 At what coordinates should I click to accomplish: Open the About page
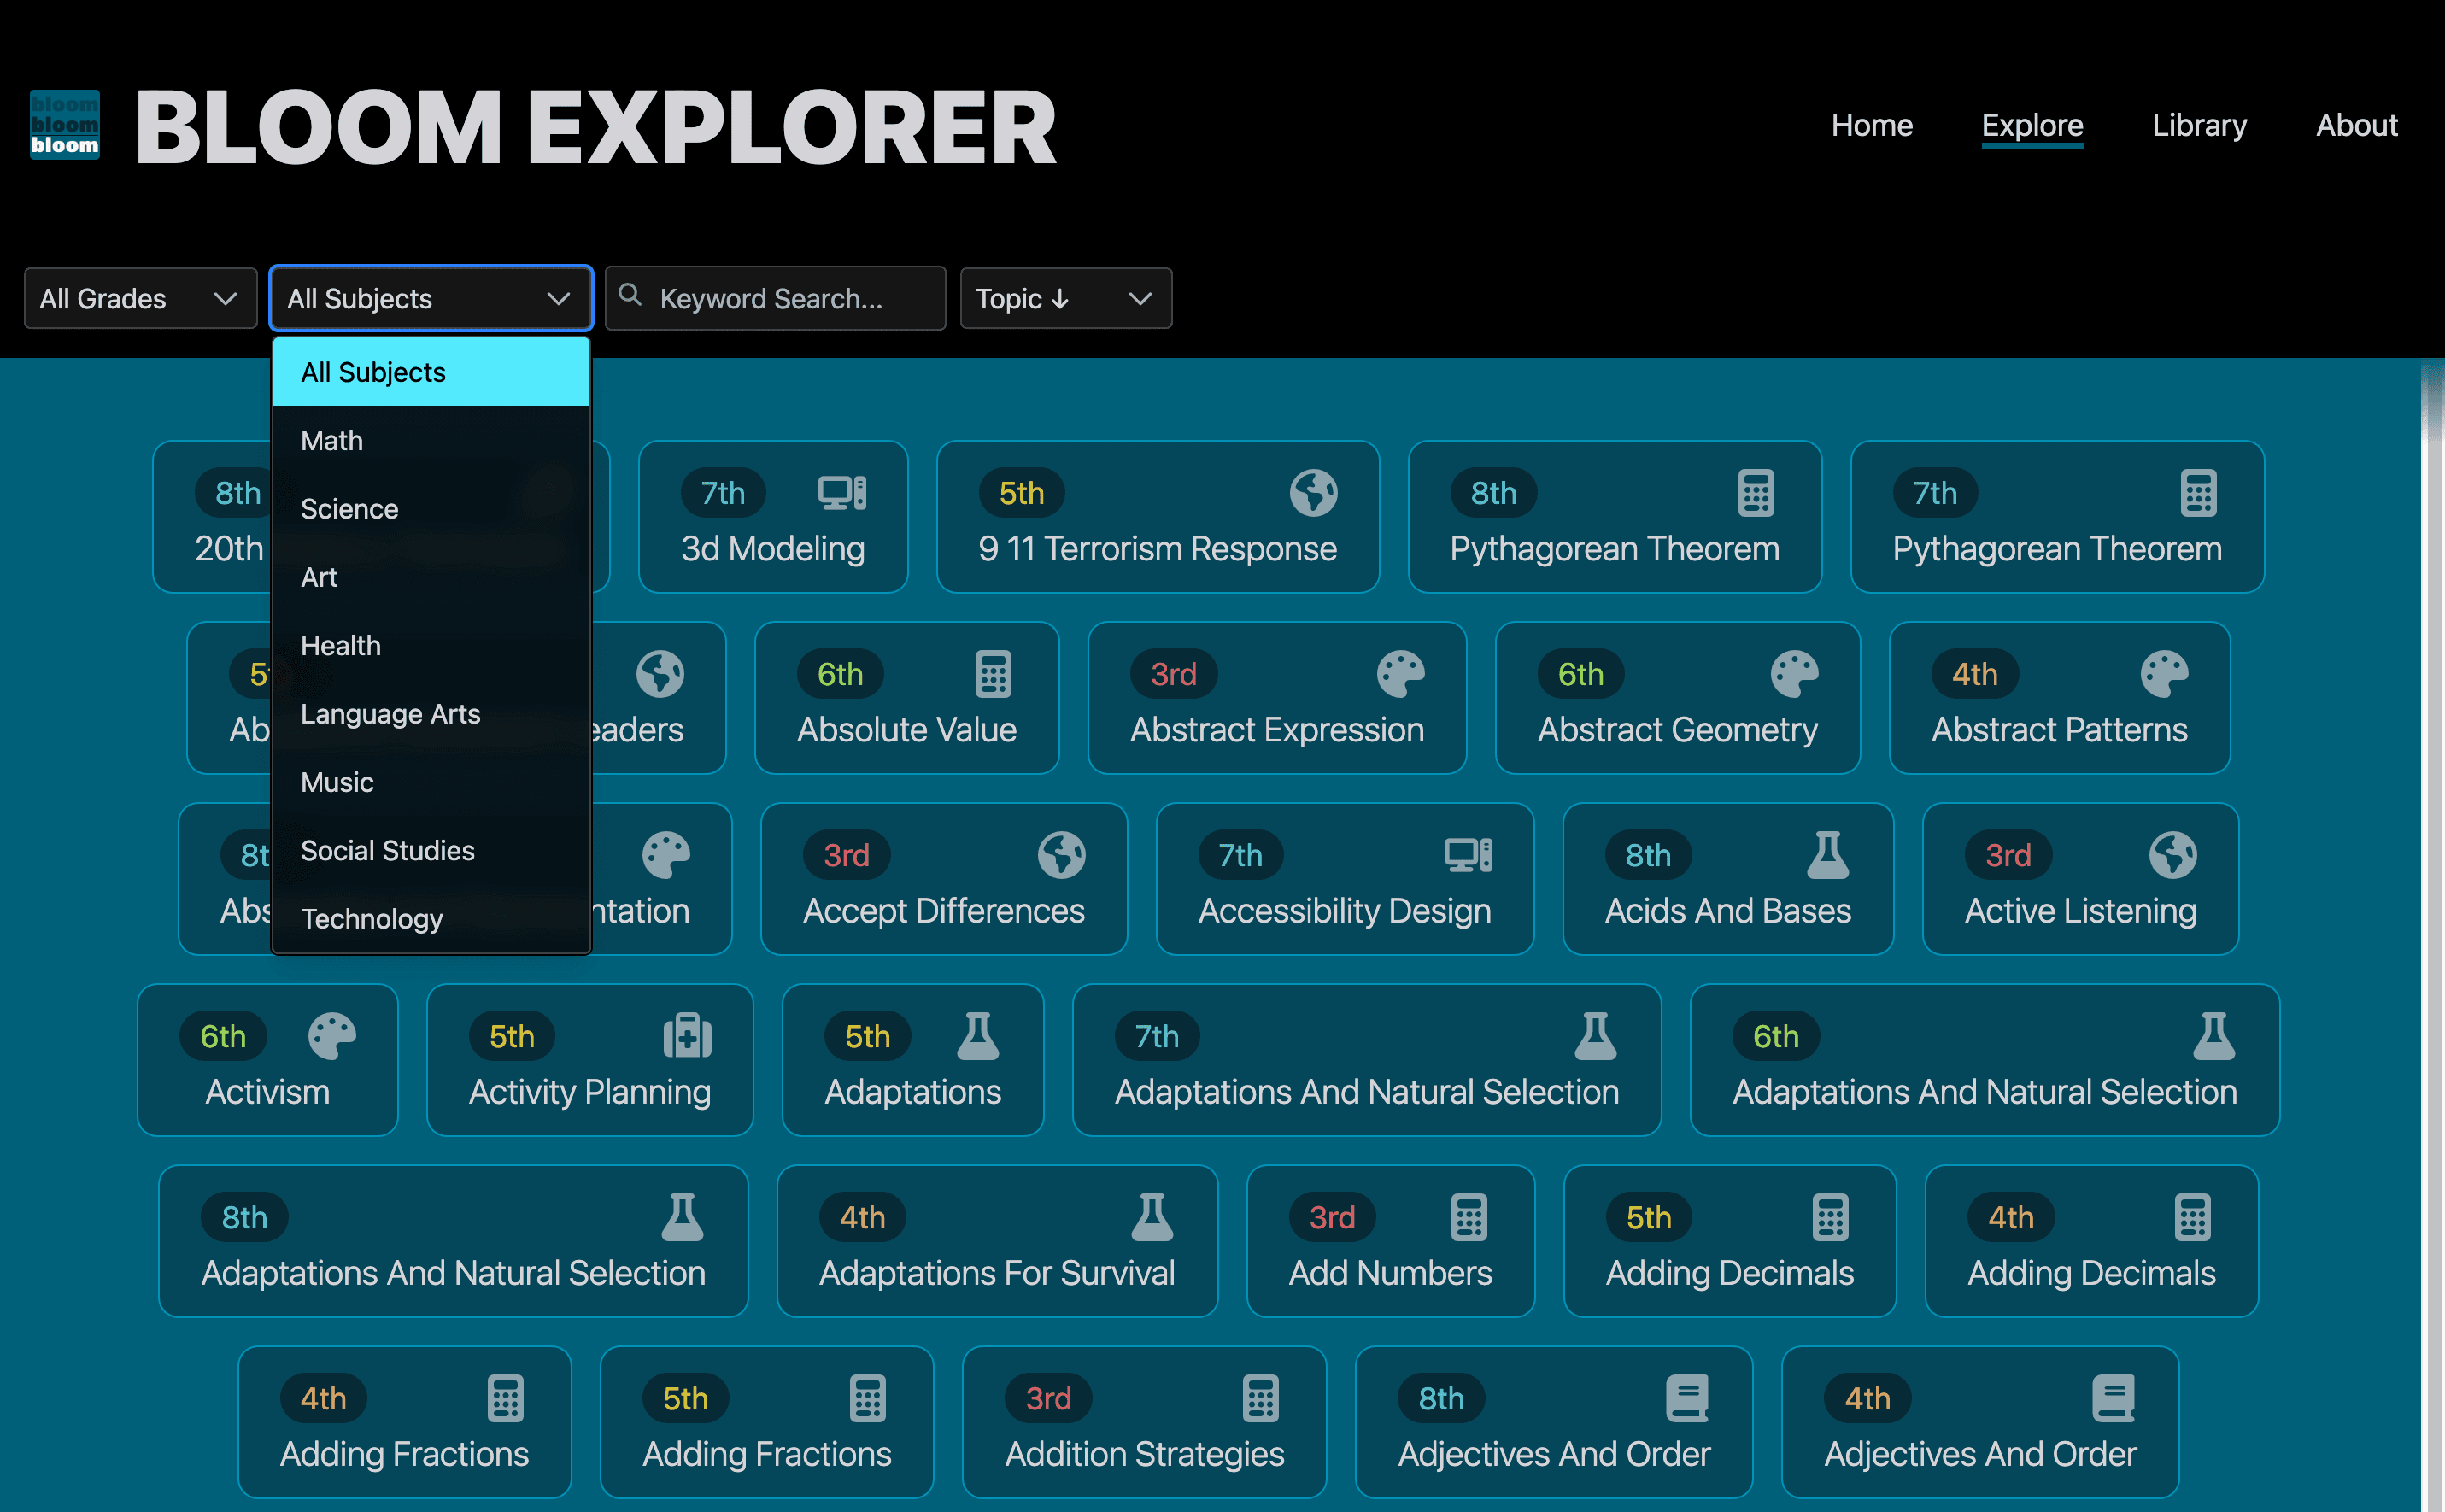point(2356,125)
